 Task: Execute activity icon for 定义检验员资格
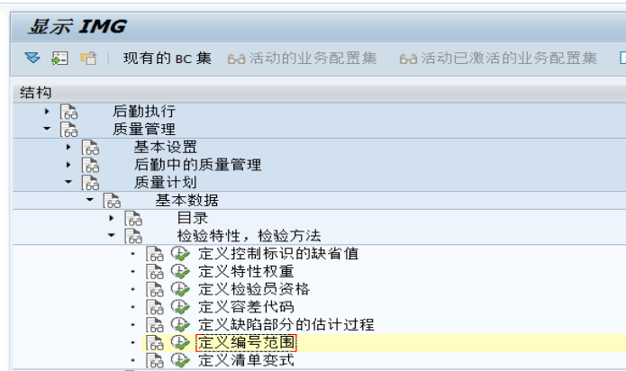click(180, 289)
